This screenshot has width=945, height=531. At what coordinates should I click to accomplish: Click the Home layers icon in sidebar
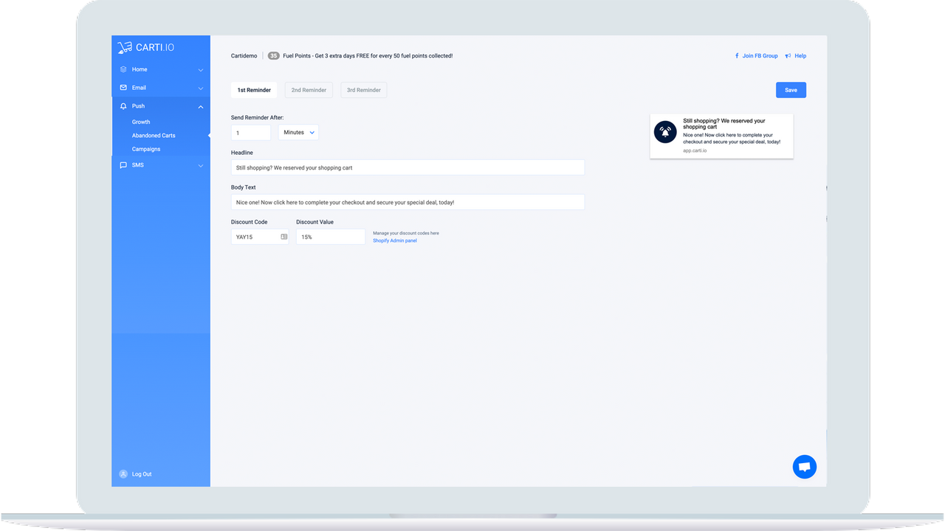pyautogui.click(x=123, y=69)
